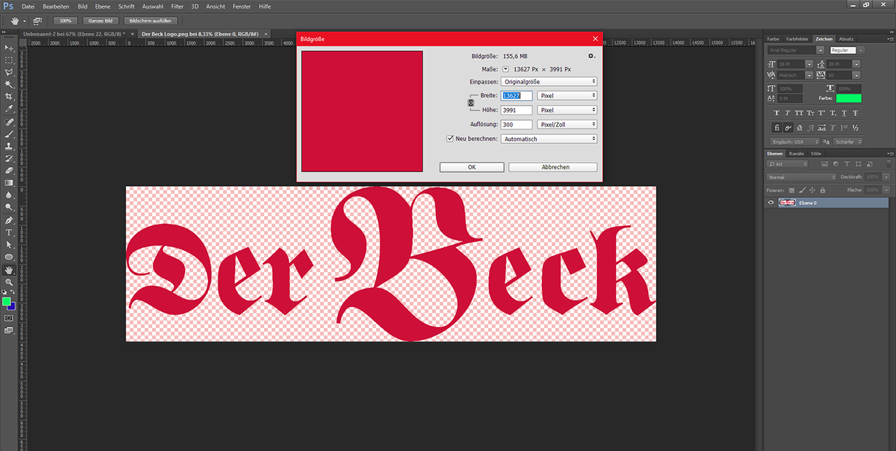Click the gear settings icon in Bildgröße dialog
The width and height of the screenshot is (896, 451).
point(591,56)
